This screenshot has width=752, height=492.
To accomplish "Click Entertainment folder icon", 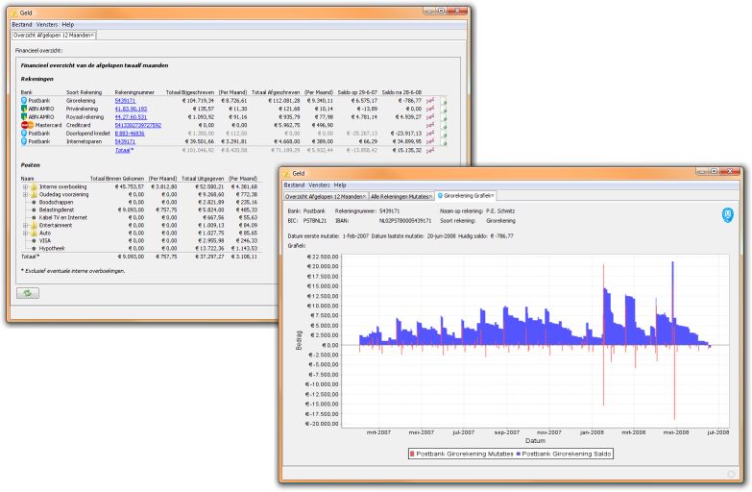I will (x=34, y=225).
